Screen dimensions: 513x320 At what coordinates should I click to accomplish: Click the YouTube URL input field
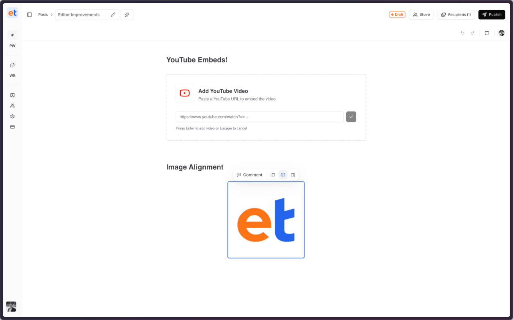coord(259,117)
